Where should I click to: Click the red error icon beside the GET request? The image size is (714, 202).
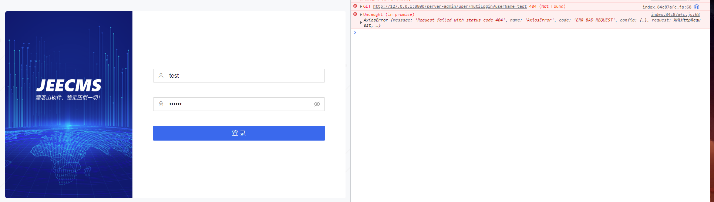coord(355,6)
